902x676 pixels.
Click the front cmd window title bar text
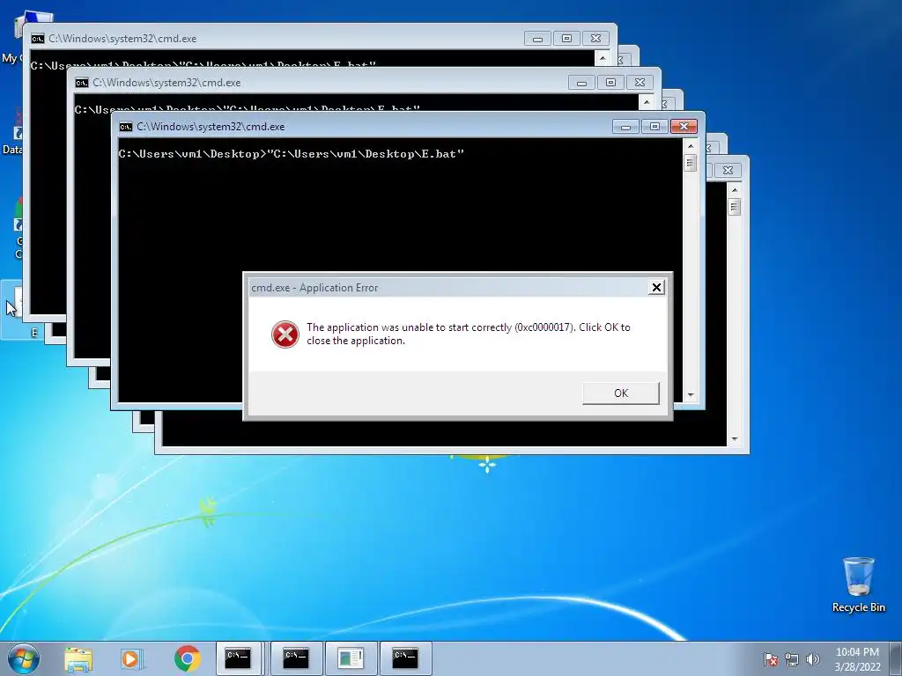(211, 127)
